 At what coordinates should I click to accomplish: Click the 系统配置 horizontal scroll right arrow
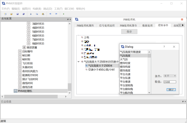(66, 97)
